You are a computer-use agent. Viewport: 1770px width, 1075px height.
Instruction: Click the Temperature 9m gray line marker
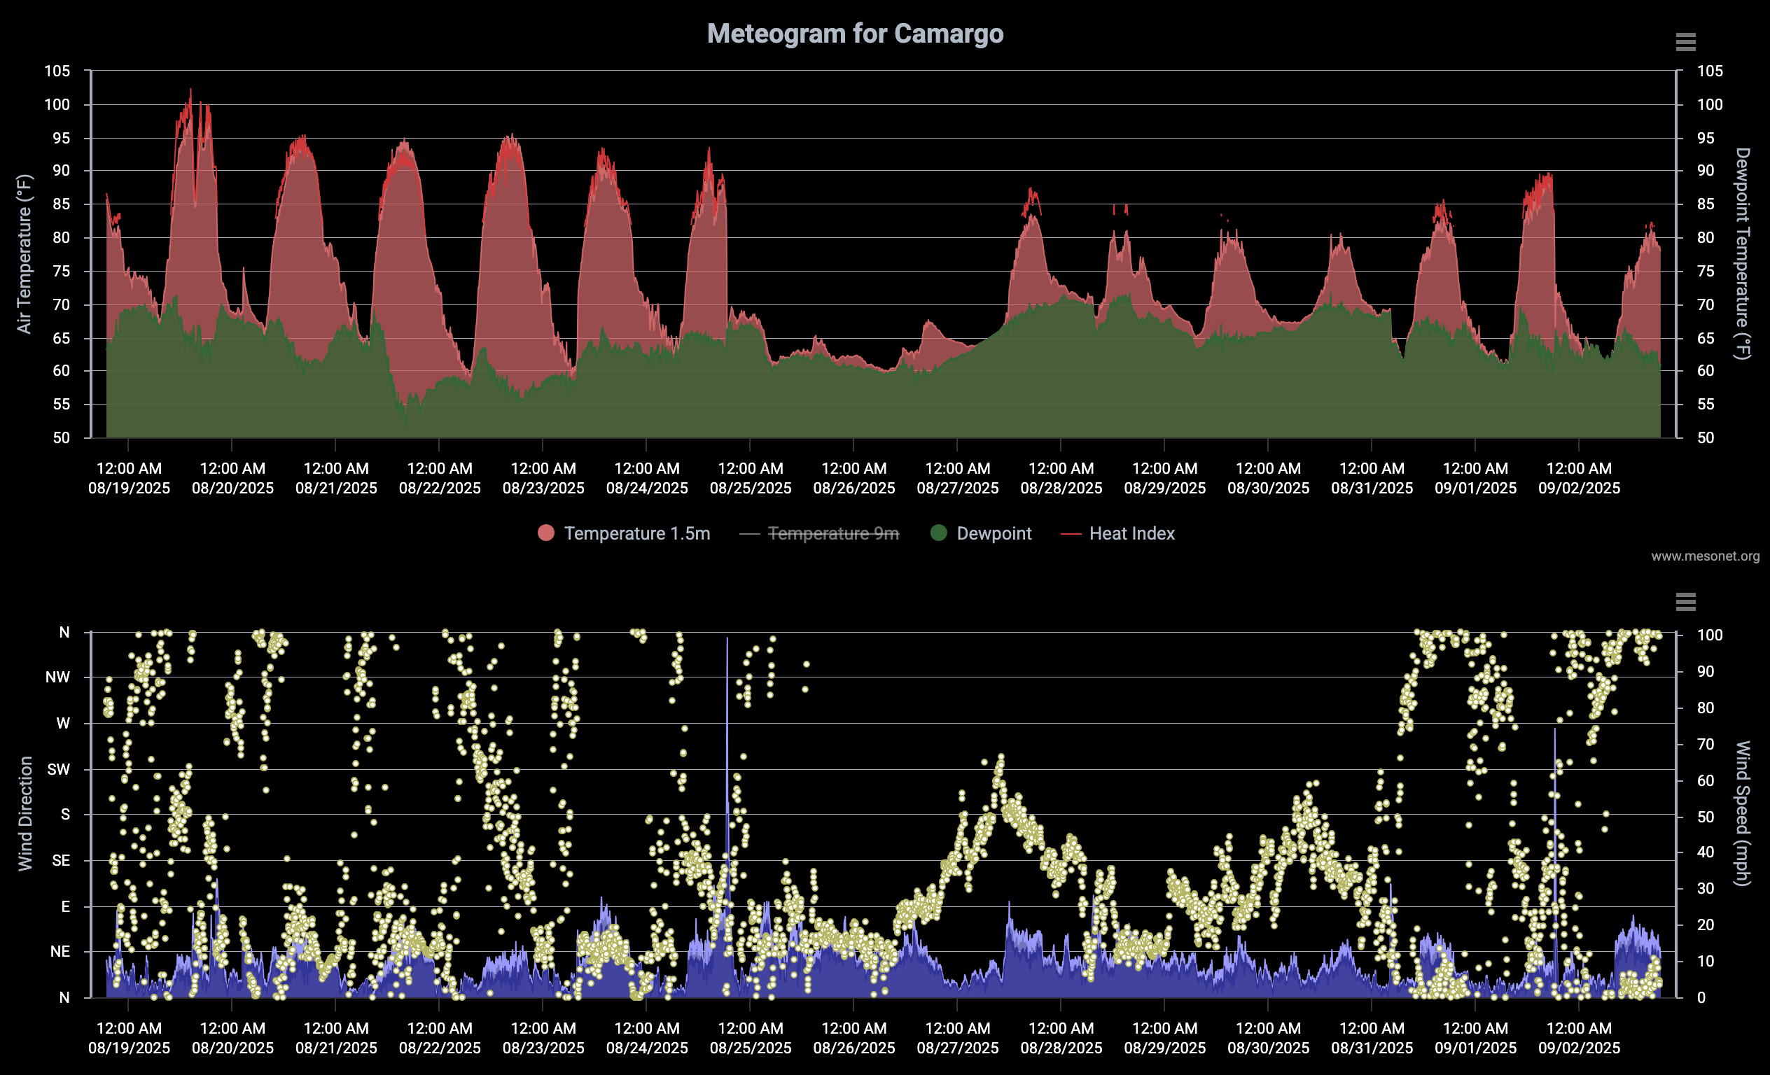coord(749,533)
